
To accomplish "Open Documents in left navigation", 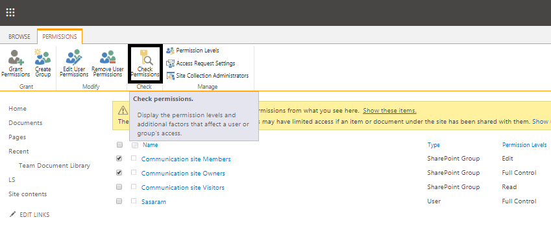I will (x=25, y=123).
